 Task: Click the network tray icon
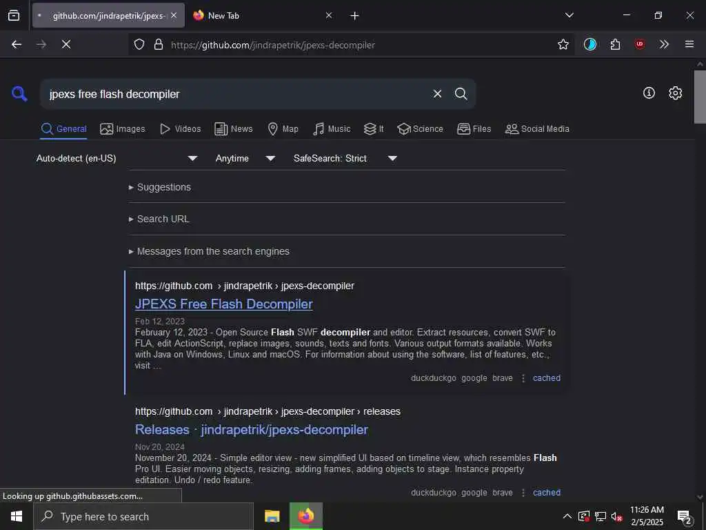601,516
